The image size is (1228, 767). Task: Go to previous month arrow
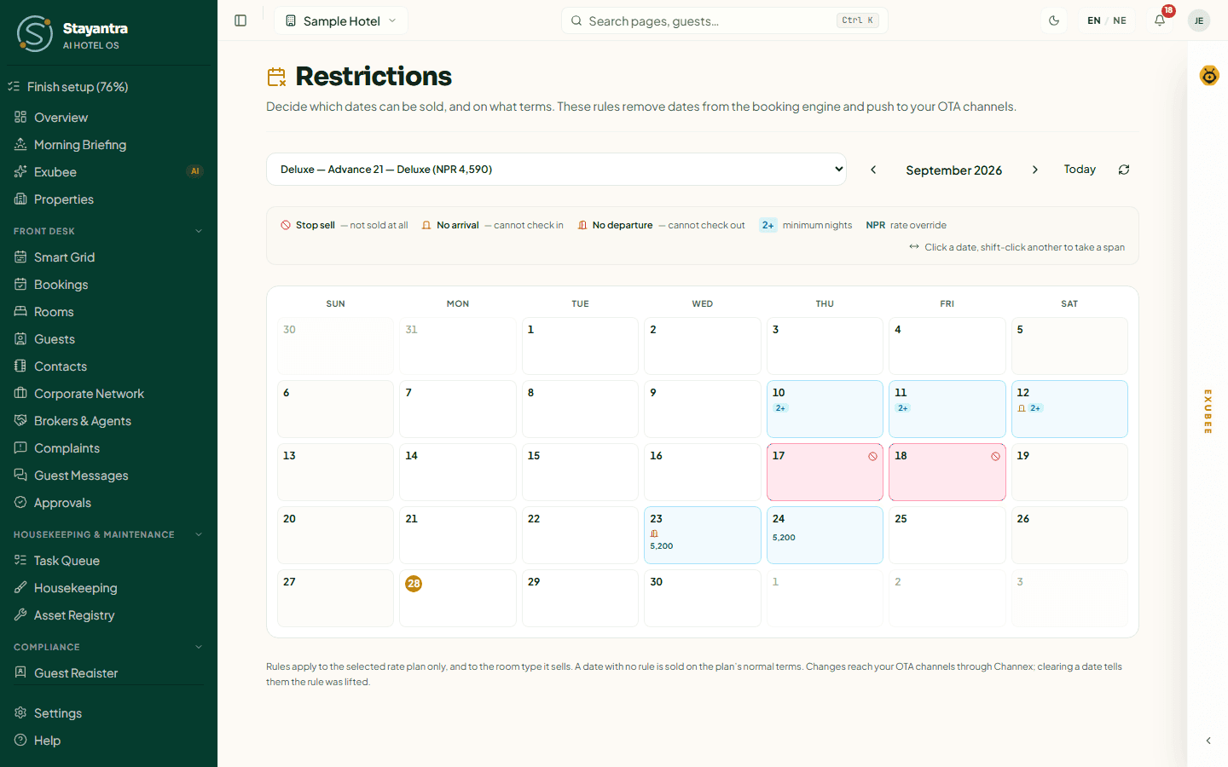tap(873, 170)
